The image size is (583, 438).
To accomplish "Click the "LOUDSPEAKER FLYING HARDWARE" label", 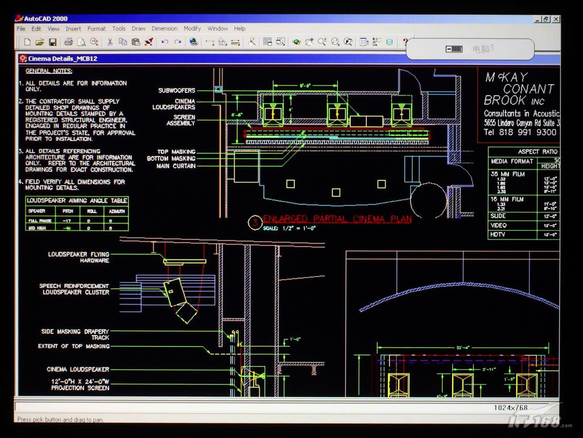I will coord(79,258).
